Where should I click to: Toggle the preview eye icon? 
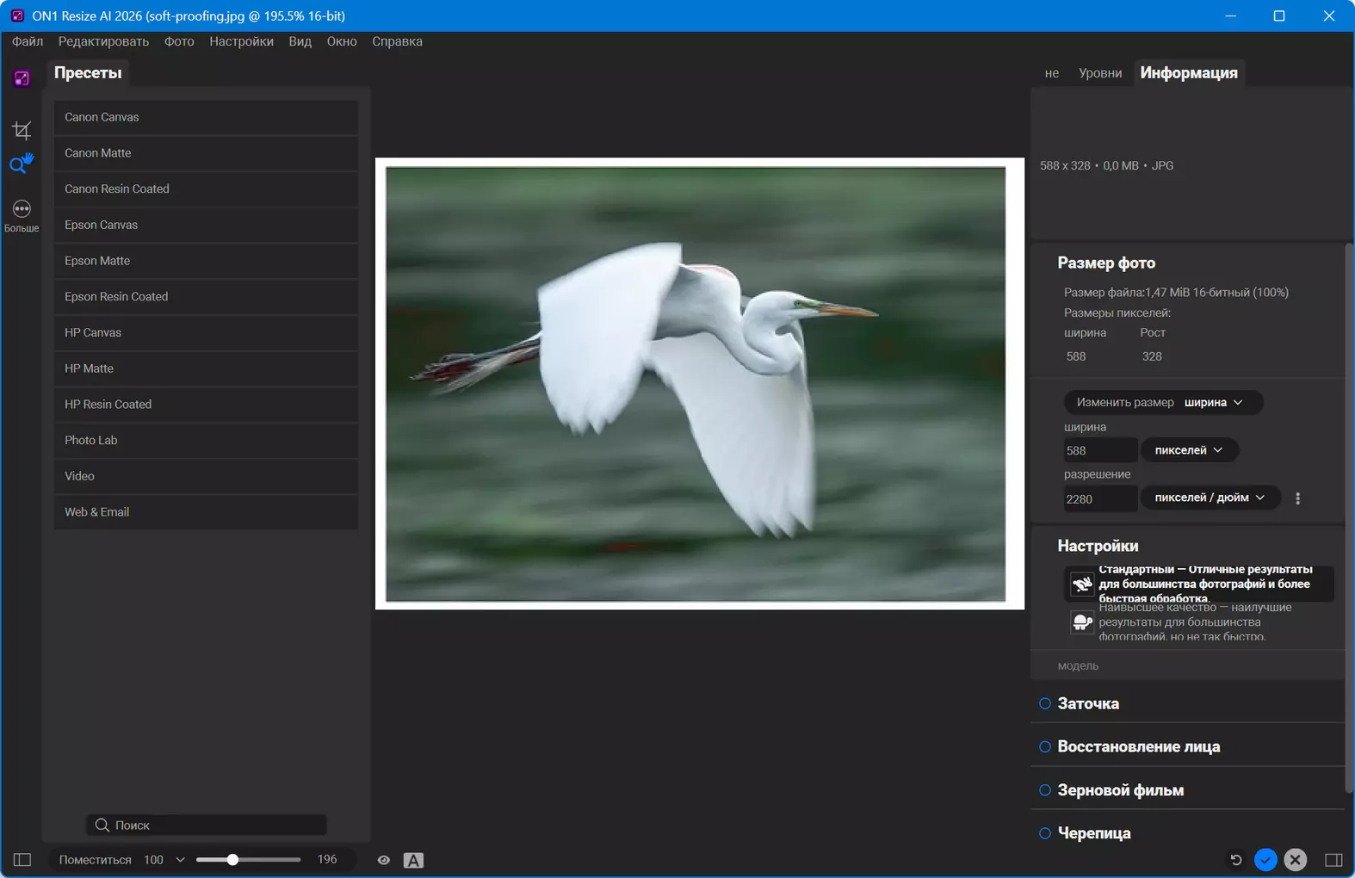[x=384, y=860]
